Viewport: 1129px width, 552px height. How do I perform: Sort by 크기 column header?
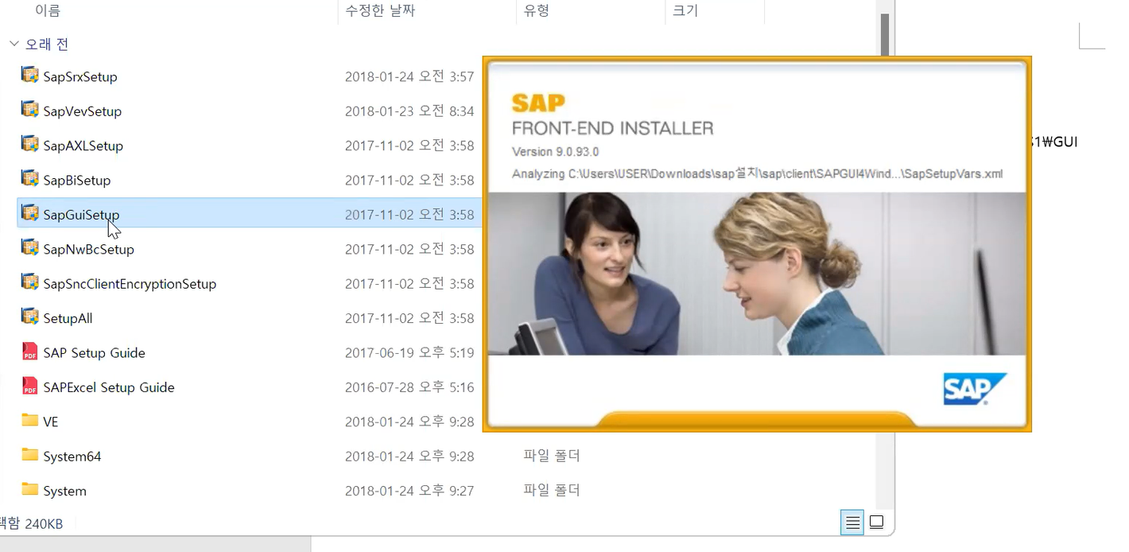pyautogui.click(x=685, y=11)
